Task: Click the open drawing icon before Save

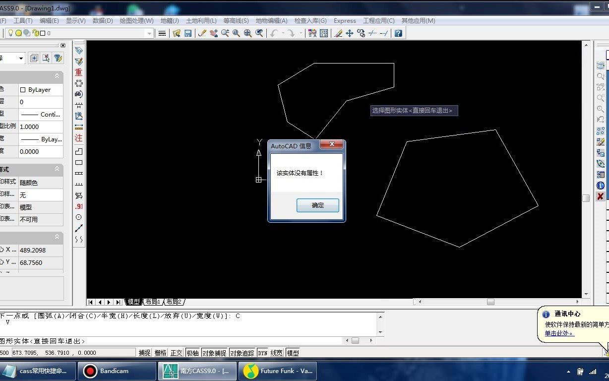Action: [177, 33]
